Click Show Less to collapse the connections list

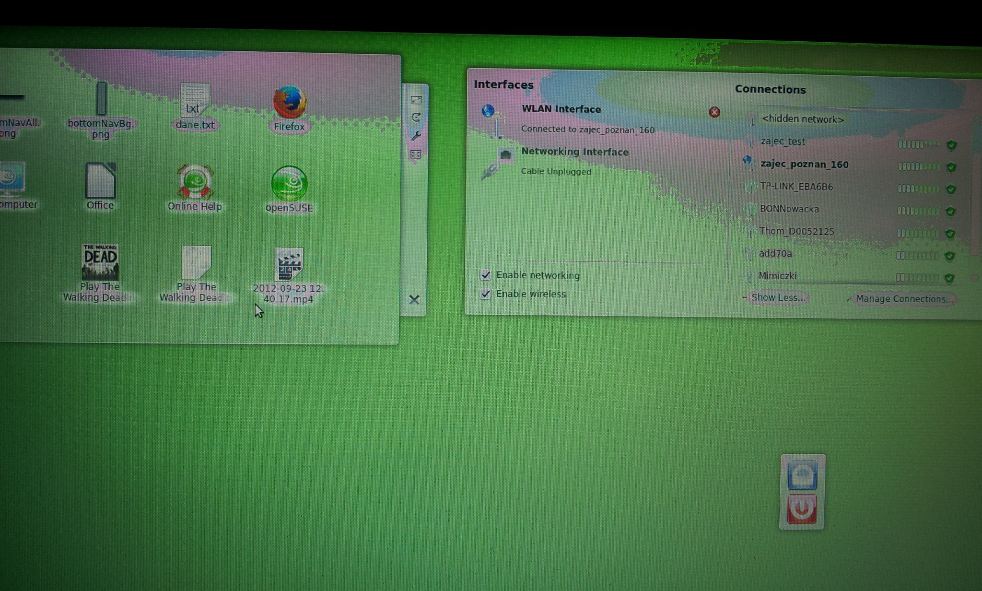pyautogui.click(x=777, y=297)
